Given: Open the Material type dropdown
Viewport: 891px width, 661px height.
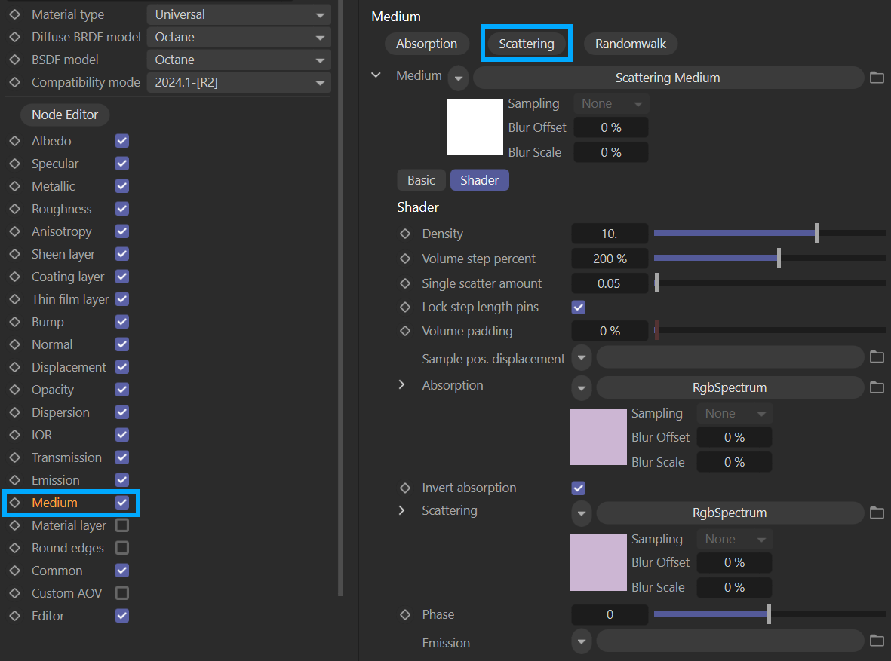Looking at the screenshot, I should 238,14.
